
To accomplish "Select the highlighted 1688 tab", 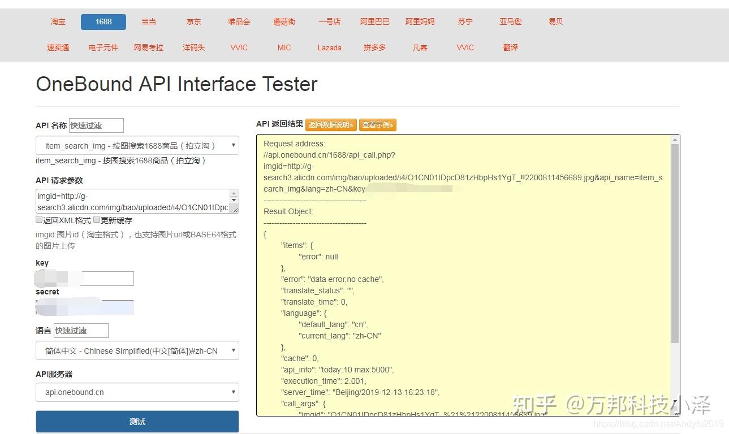I will [102, 21].
